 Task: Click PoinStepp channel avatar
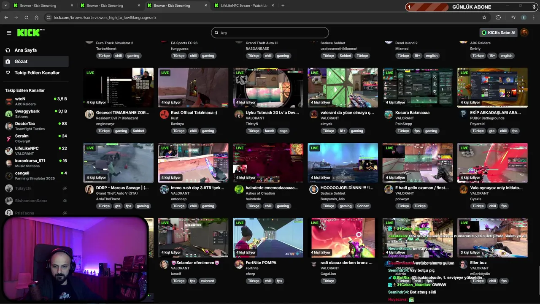pyautogui.click(x=389, y=114)
